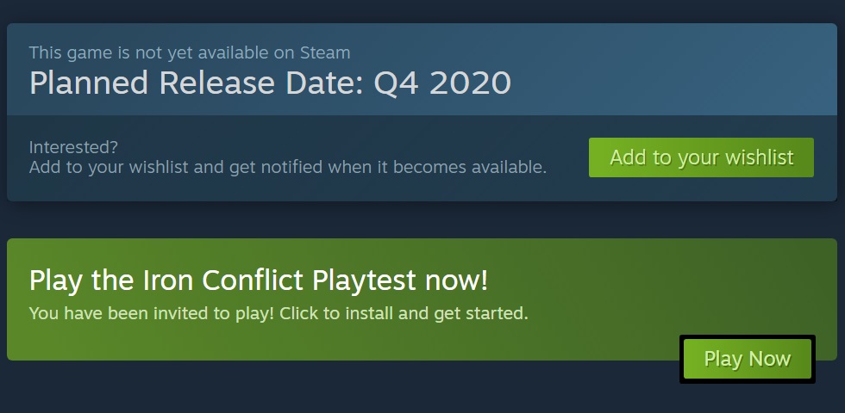845x413 pixels.
Task: Click the word "Steam" in the top notice
Action: [x=324, y=53]
